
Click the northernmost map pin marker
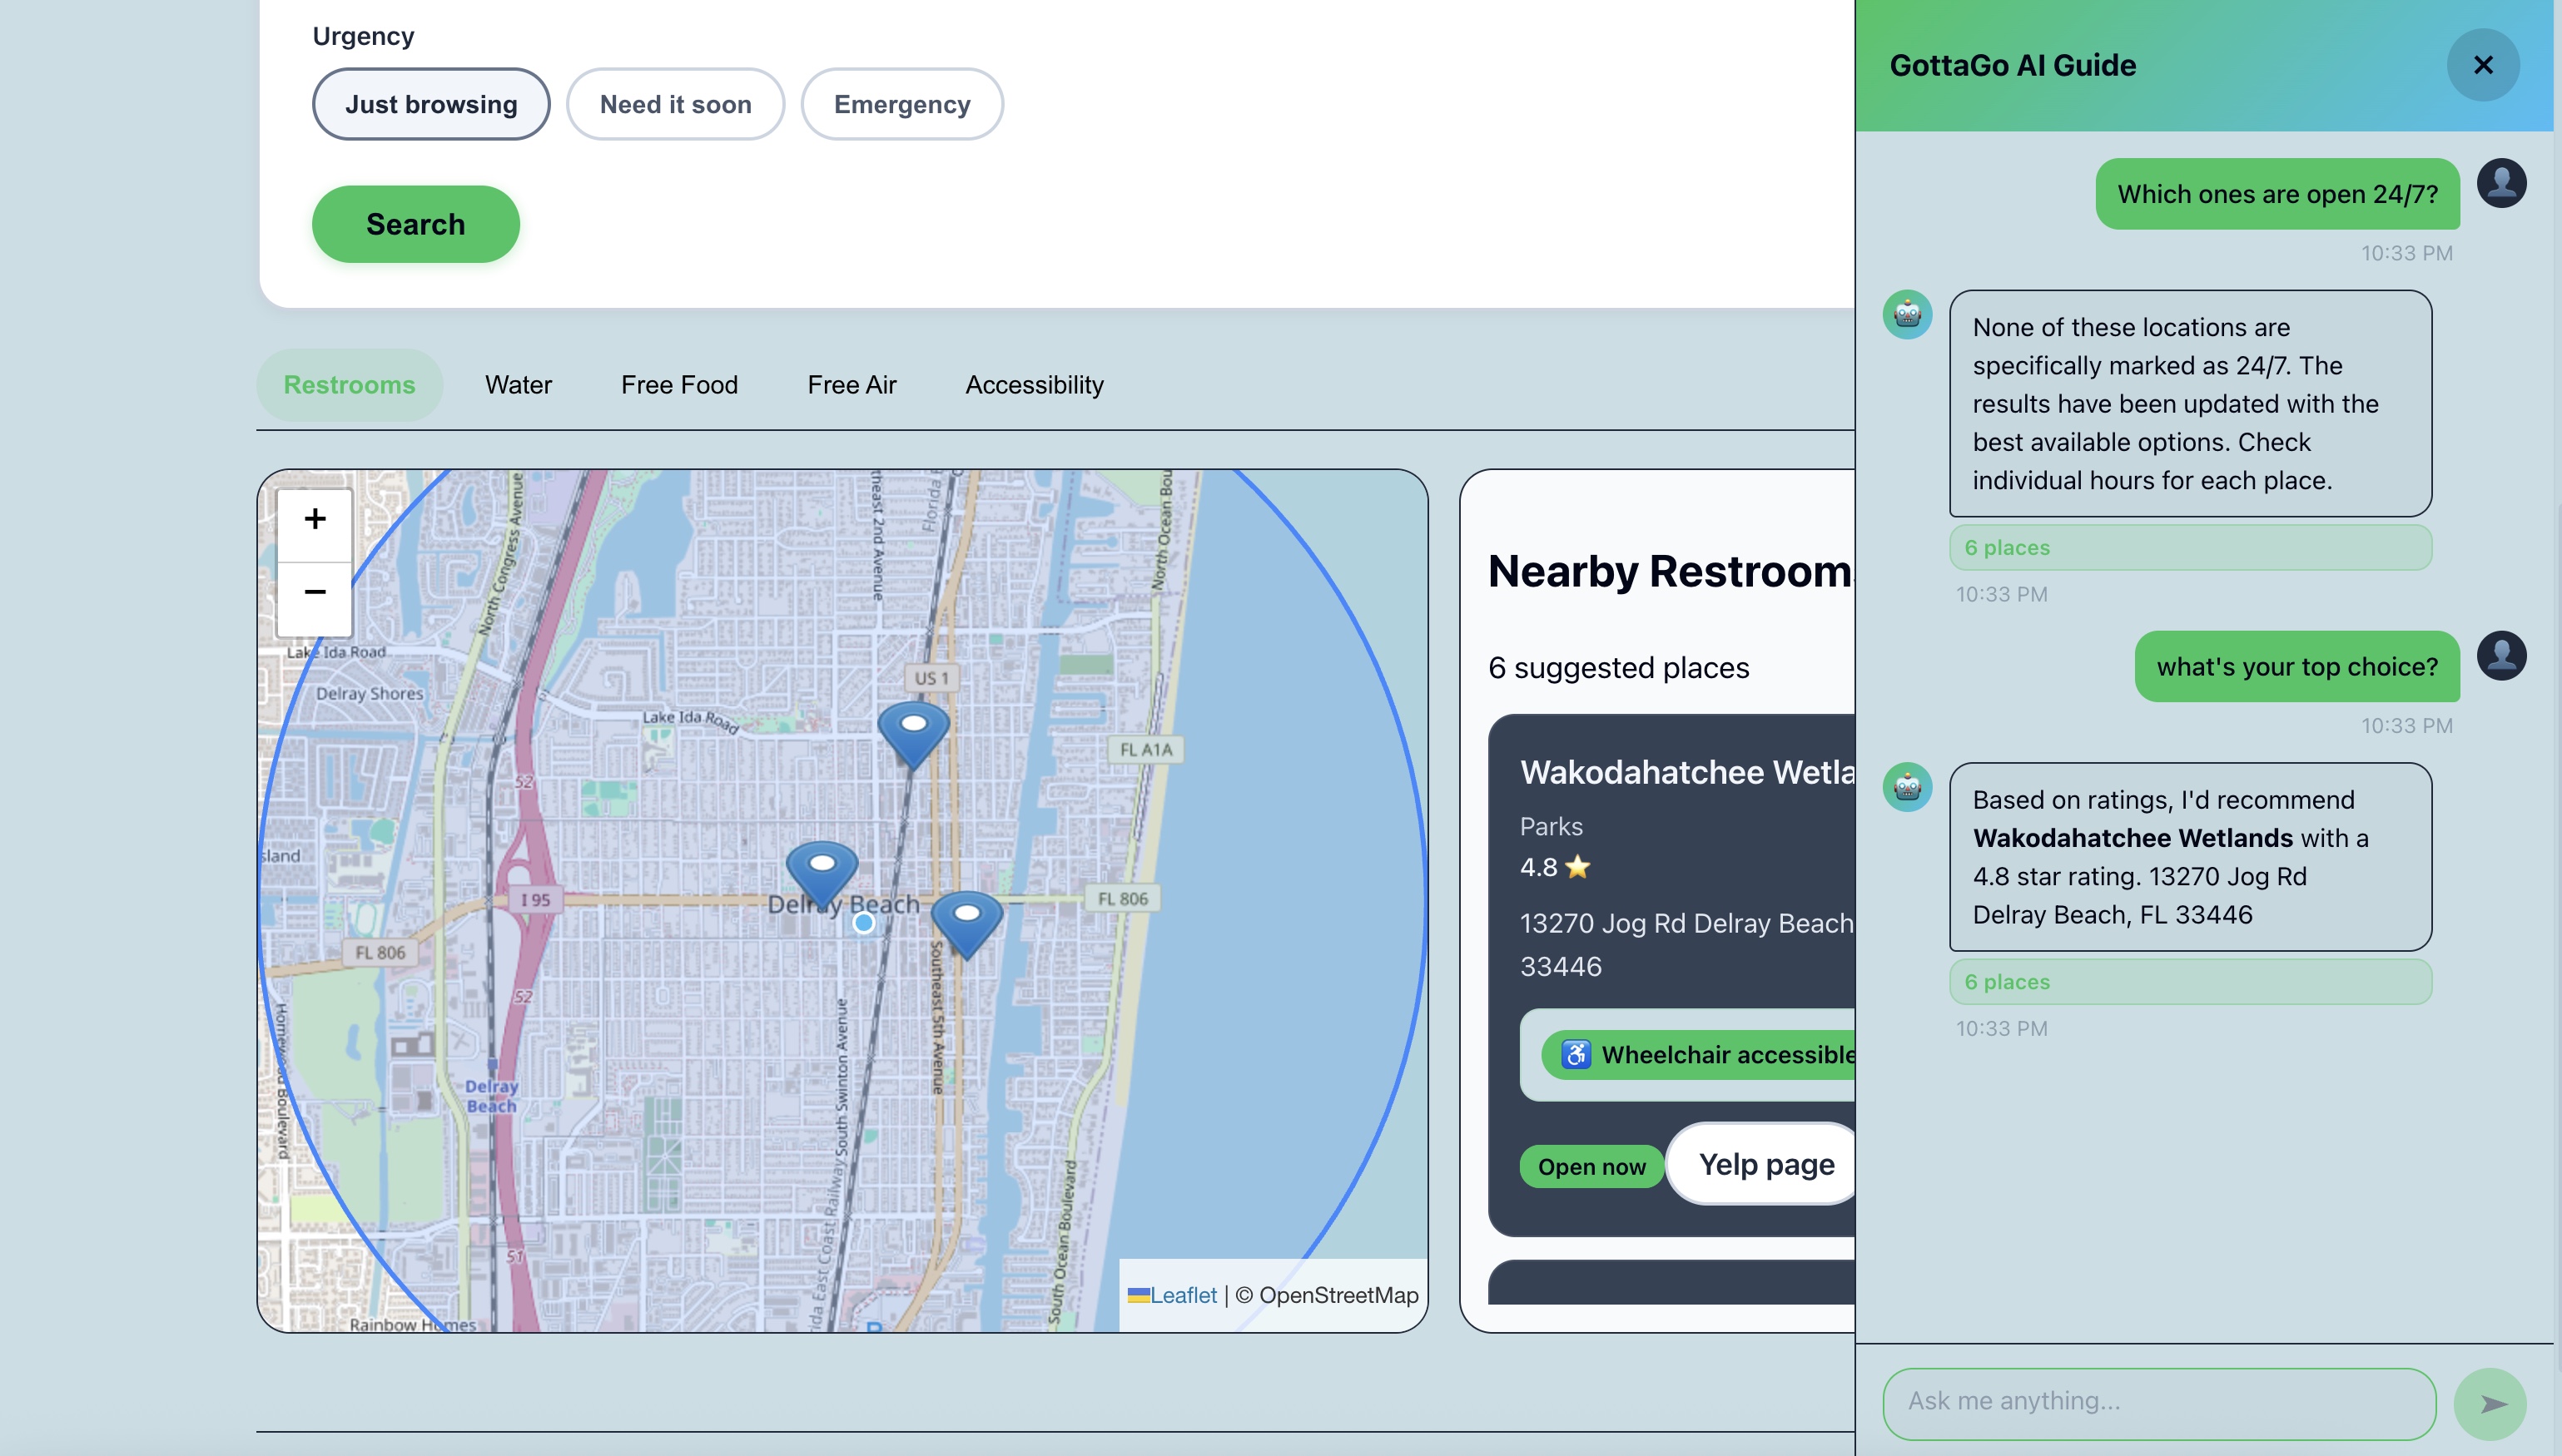click(x=912, y=731)
